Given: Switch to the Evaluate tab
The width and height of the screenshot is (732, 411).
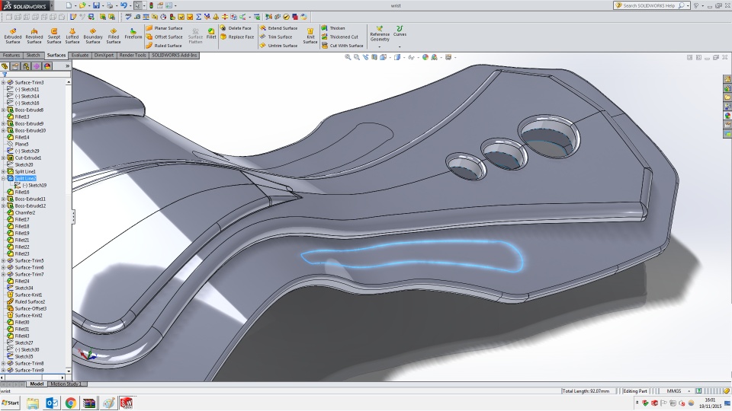Looking at the screenshot, I should [80, 56].
